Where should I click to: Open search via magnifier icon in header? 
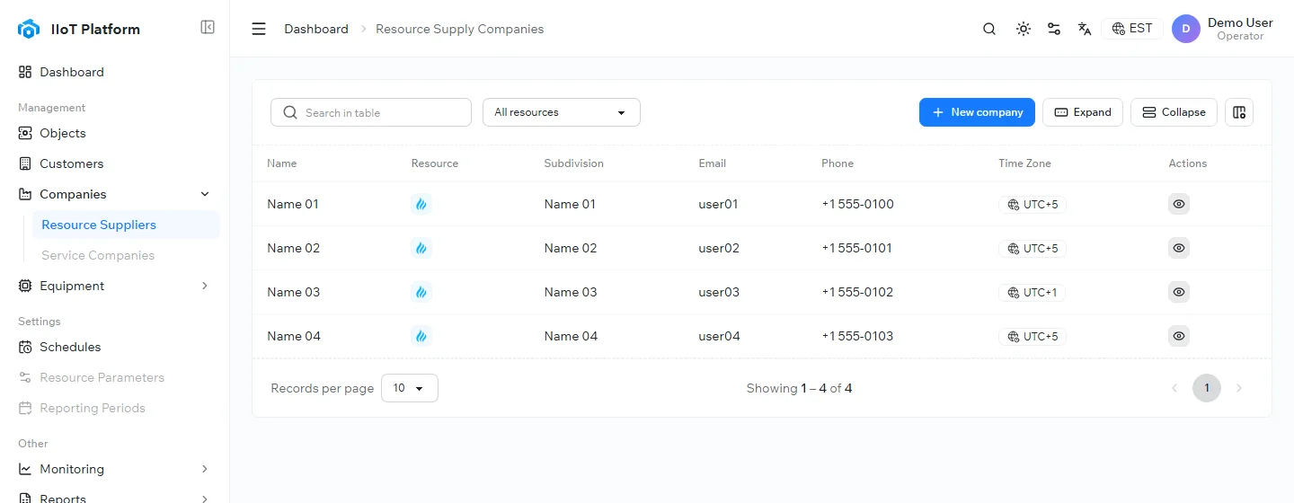click(x=989, y=29)
